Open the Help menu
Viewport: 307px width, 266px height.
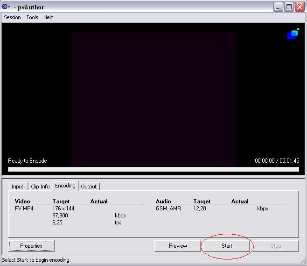pos(49,17)
